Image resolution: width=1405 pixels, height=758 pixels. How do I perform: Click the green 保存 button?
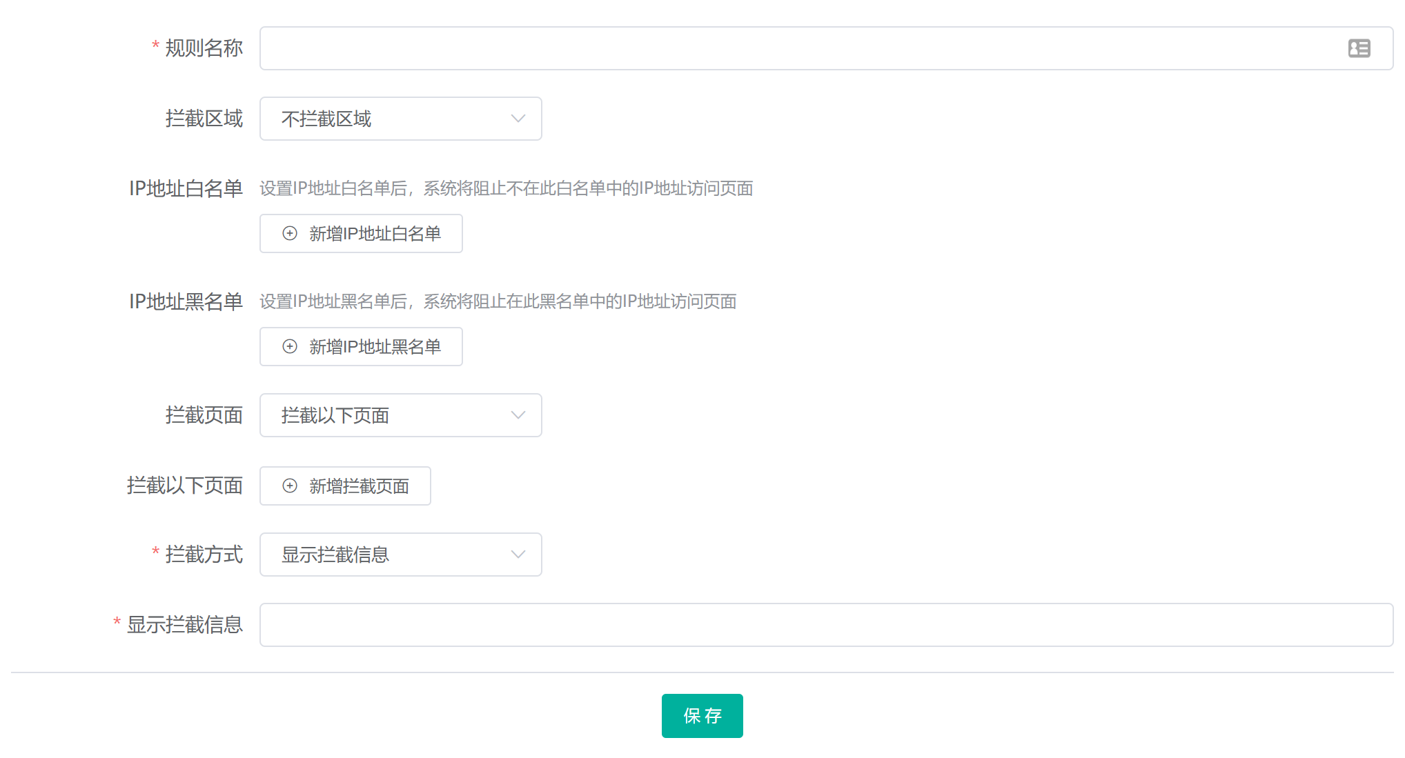702,716
